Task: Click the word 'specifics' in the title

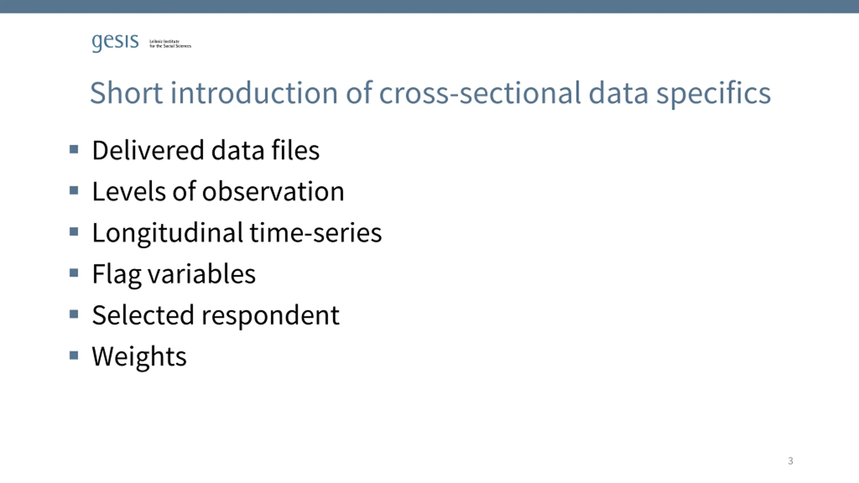Action: click(x=714, y=94)
